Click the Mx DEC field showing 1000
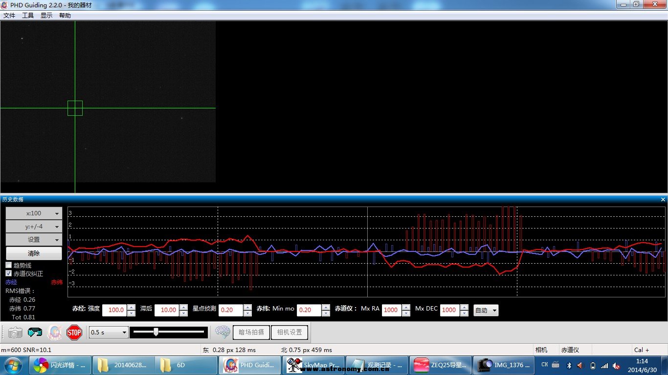 coord(450,310)
